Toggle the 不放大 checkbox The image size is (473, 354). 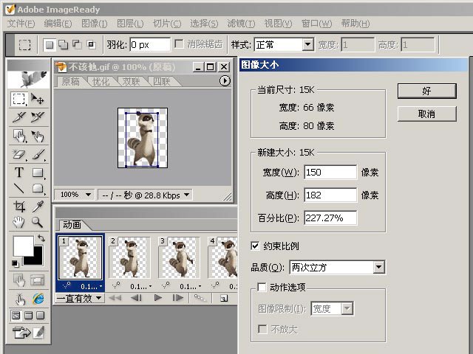point(262,329)
